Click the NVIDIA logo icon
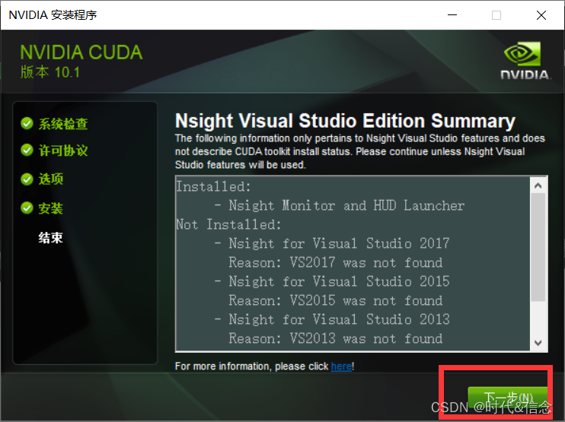 pos(525,60)
